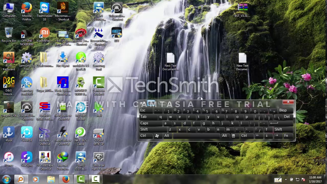Screen dimensions: 327x184
Task: Select the Samsung 3g Tool icon
Action: pyautogui.click(x=27, y=62)
